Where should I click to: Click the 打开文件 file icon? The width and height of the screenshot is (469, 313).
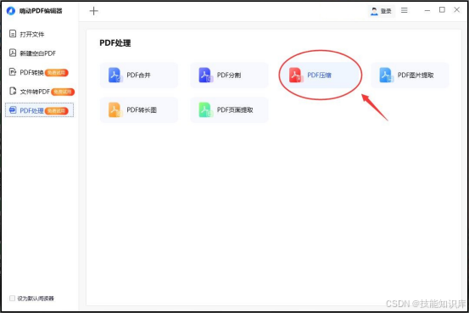(13, 34)
